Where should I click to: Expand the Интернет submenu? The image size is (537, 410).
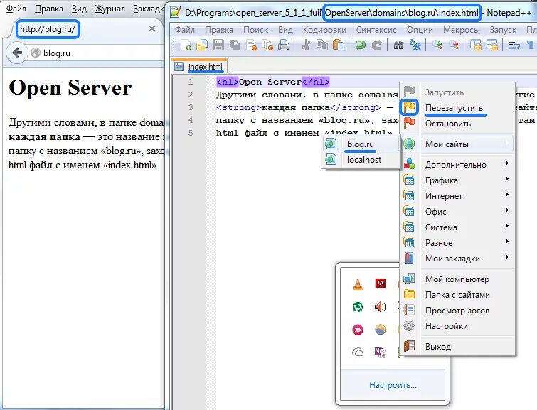point(457,196)
